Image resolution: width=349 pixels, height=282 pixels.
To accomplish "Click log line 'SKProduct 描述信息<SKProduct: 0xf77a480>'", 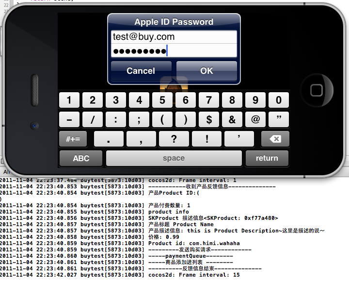I will (213, 218).
